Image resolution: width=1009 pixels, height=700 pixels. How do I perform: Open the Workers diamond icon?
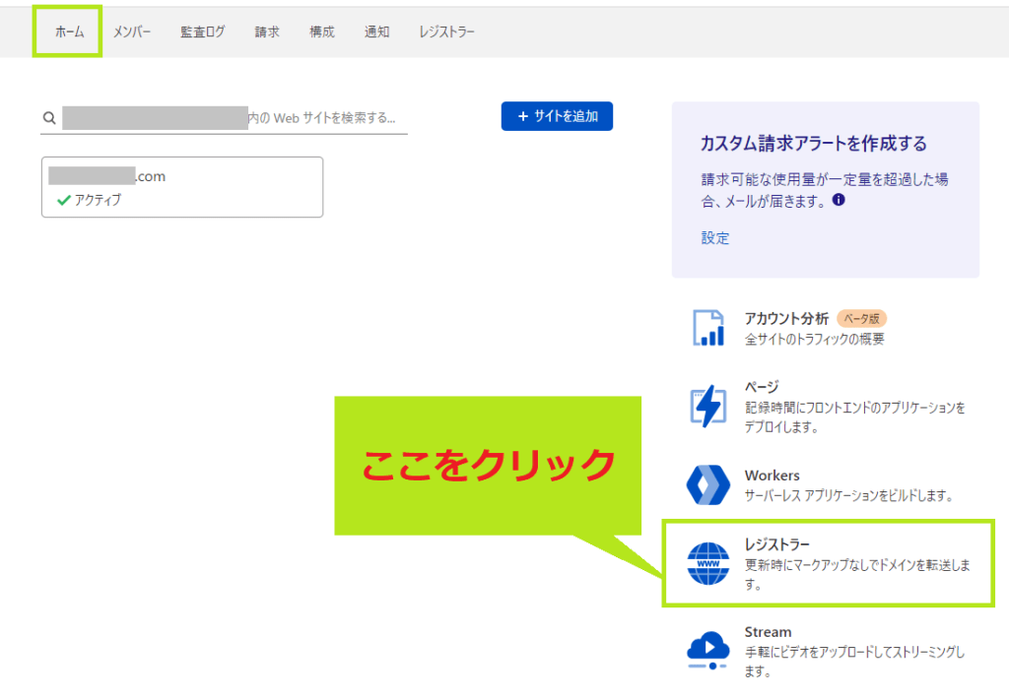[707, 484]
